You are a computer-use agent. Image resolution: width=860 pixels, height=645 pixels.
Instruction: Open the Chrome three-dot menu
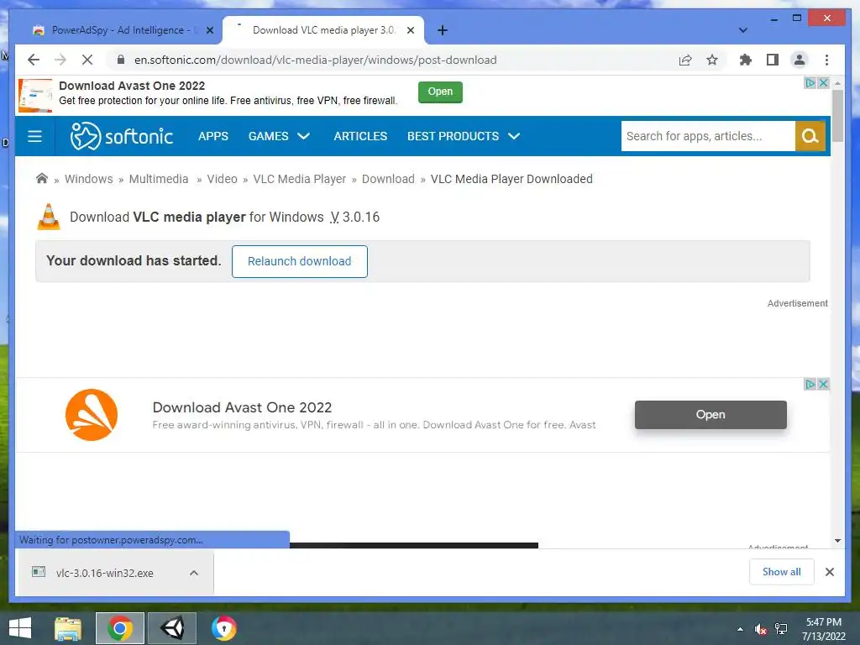pos(826,60)
